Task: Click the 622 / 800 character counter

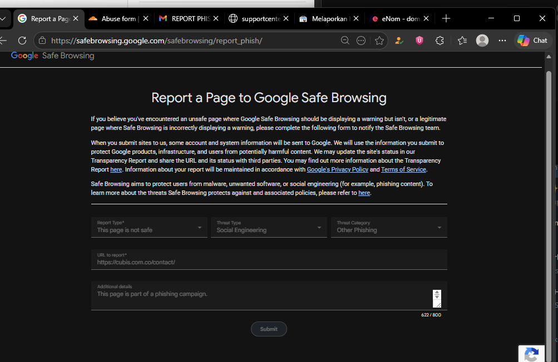Action: pyautogui.click(x=431, y=315)
